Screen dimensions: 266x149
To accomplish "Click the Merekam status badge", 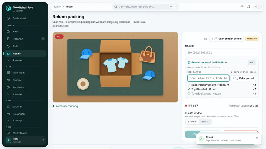I will (x=252, y=39).
